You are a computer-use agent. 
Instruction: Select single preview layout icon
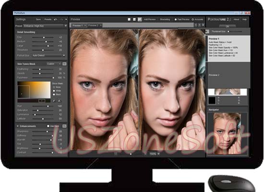pyautogui.click(x=129, y=19)
